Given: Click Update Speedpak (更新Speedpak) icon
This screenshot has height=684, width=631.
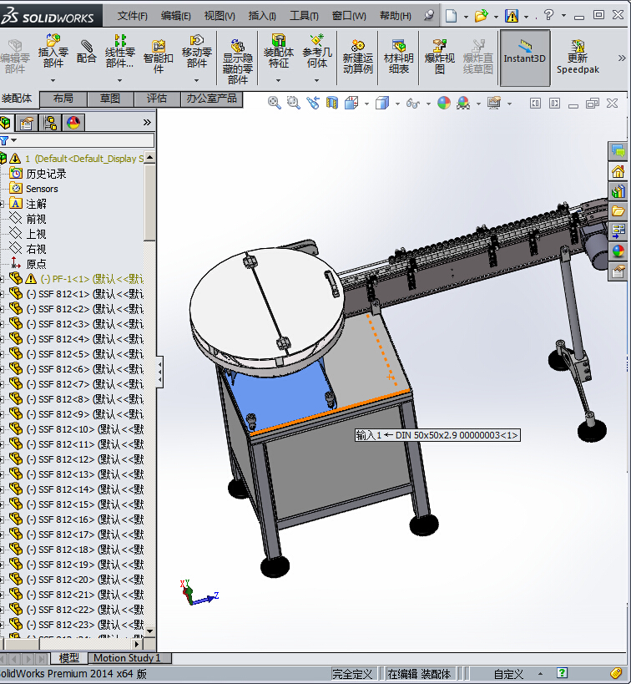Looking at the screenshot, I should click(x=578, y=56).
